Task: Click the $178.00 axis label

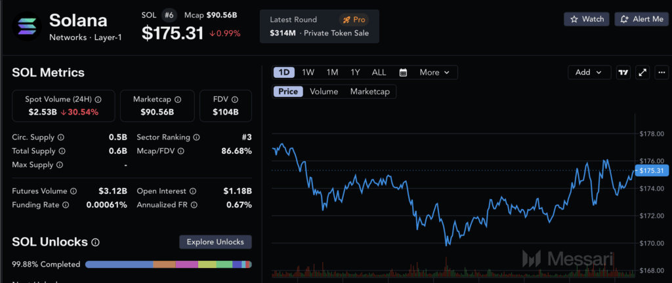Action: click(652, 134)
